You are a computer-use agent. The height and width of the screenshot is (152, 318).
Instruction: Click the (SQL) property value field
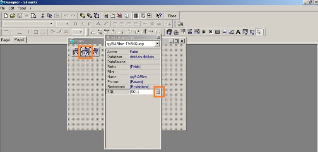(142, 92)
